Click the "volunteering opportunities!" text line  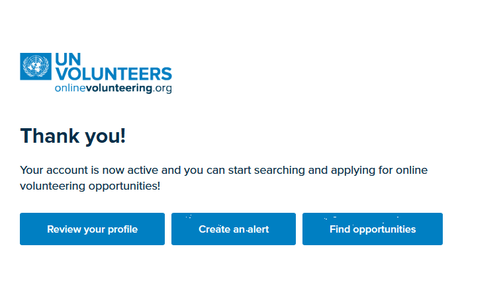pyautogui.click(x=90, y=186)
